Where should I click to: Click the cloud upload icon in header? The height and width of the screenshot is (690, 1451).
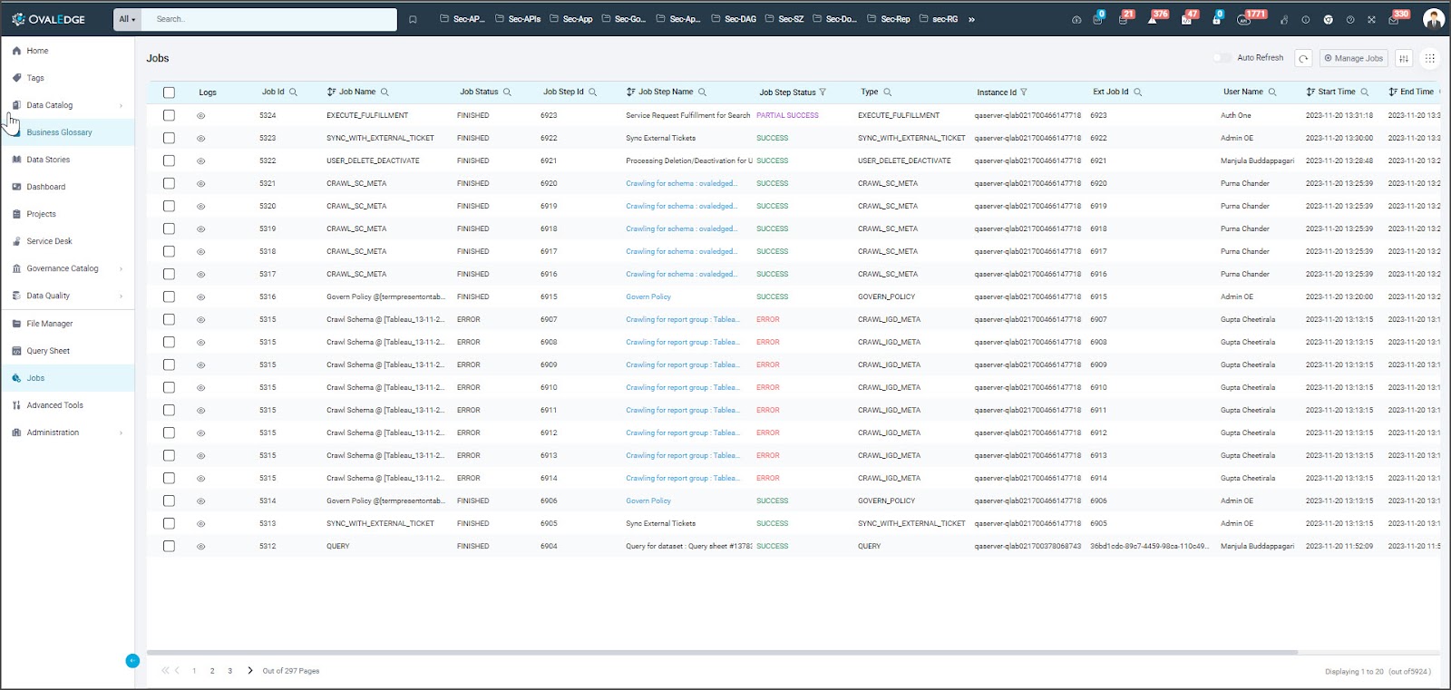coord(1076,19)
